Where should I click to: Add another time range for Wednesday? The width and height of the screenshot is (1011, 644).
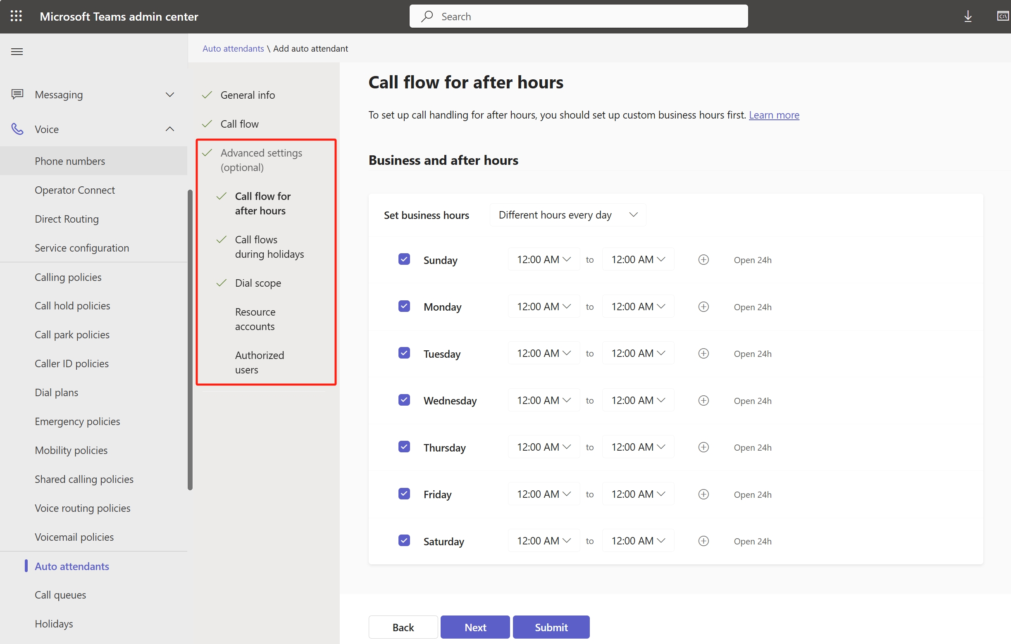point(703,401)
